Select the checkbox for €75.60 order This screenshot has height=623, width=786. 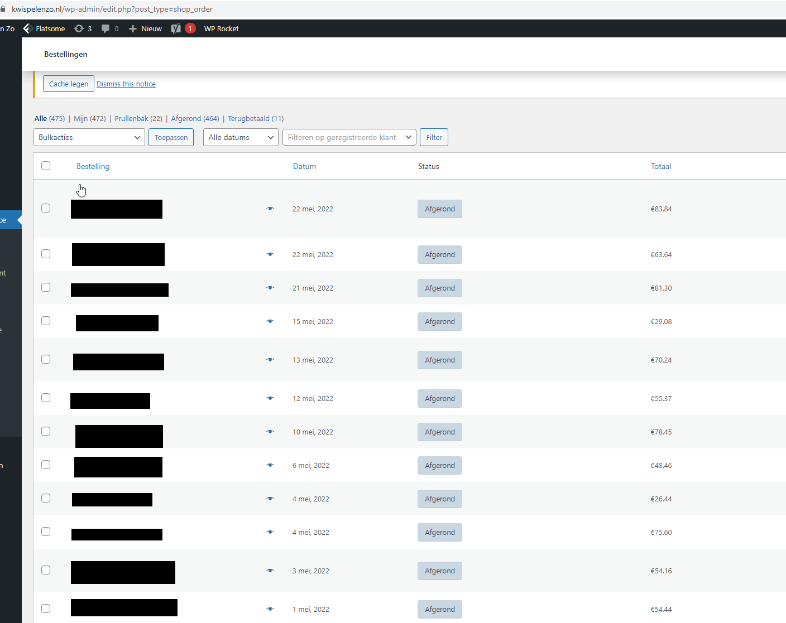pyautogui.click(x=46, y=532)
